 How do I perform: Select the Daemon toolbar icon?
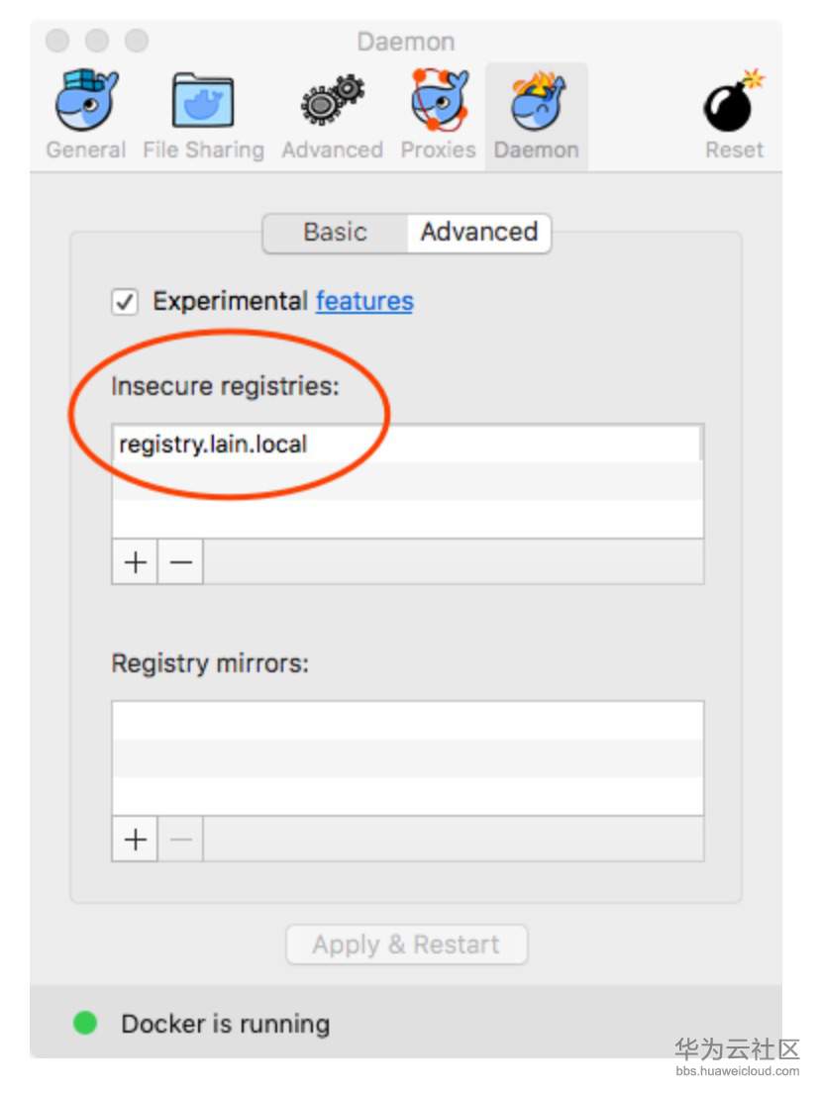point(536,102)
